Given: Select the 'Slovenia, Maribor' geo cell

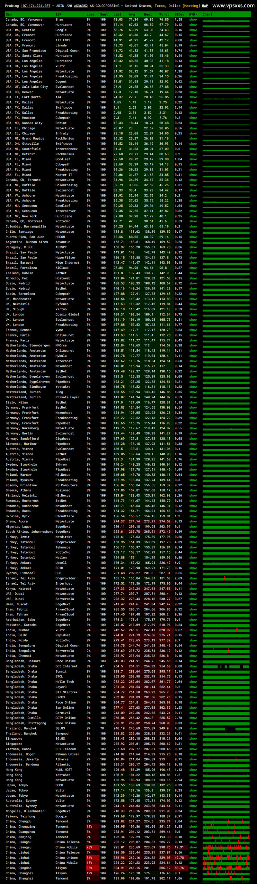Looking at the screenshot, I should [22, 444].
